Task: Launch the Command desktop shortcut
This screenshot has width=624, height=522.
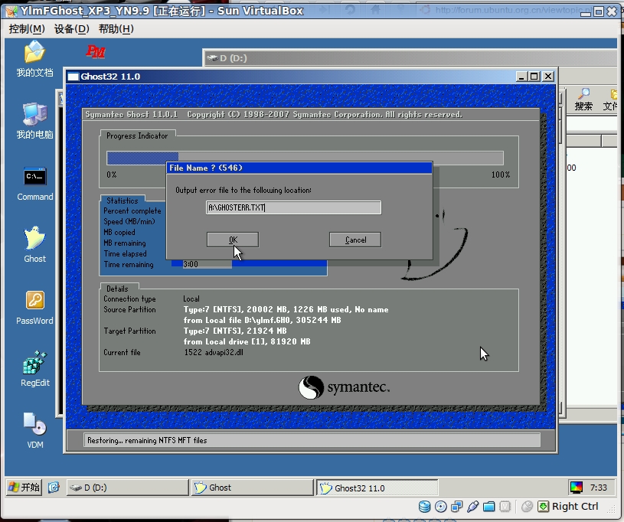Action: 34,183
